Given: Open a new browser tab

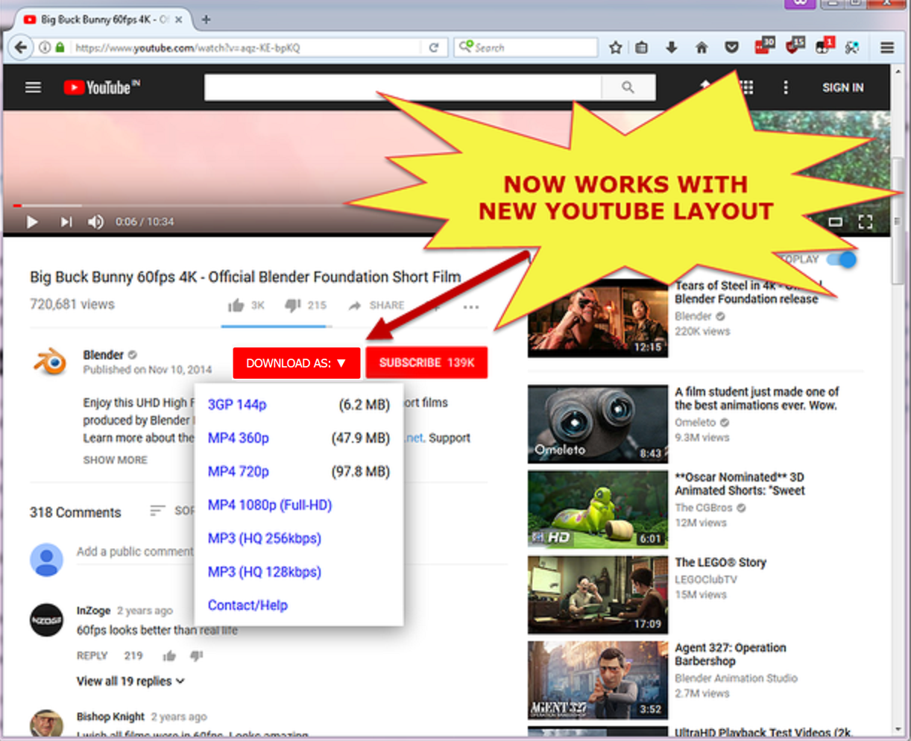Looking at the screenshot, I should pos(207,19).
